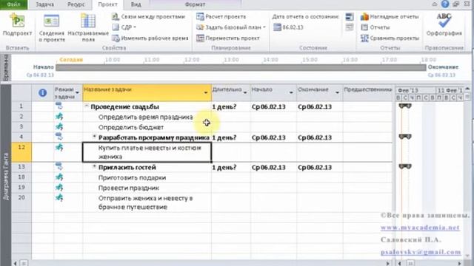The width and height of the screenshot is (474, 266).
Task: Open the Файл tab
Action: point(13,4)
